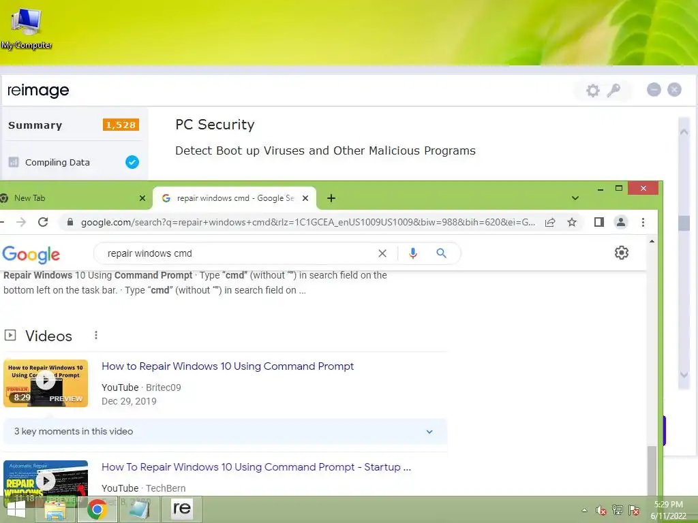Screen dimensions: 698x523
Task: Click the Chrome address bar URL
Action: coord(308,223)
